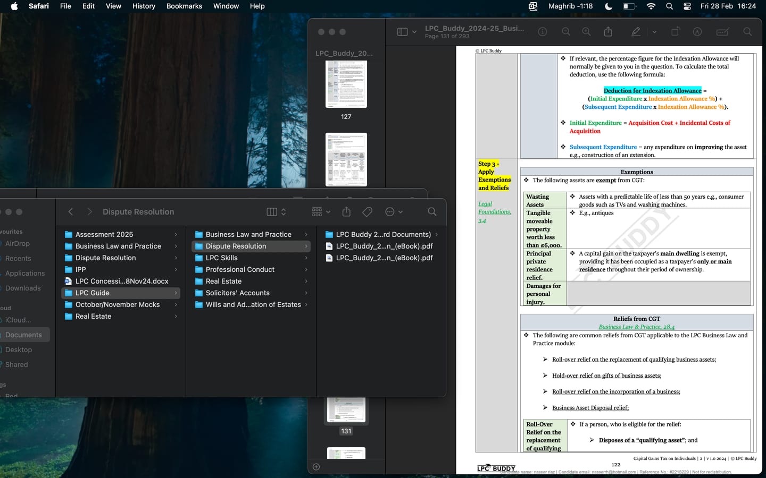Screen dimensions: 766x478
Task: Open the Window menu
Action: [226, 6]
